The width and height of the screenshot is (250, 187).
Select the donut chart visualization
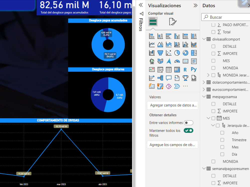185,53
